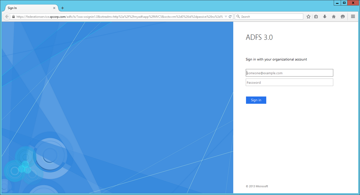
Task: Open the downloads panel arrow icon
Action: [x=324, y=16]
